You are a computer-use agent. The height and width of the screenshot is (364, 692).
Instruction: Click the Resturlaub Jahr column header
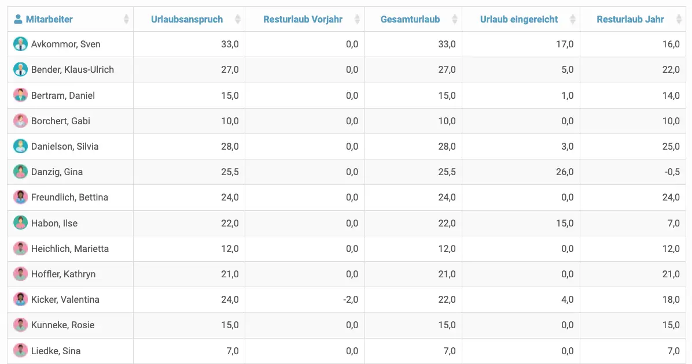click(x=630, y=20)
